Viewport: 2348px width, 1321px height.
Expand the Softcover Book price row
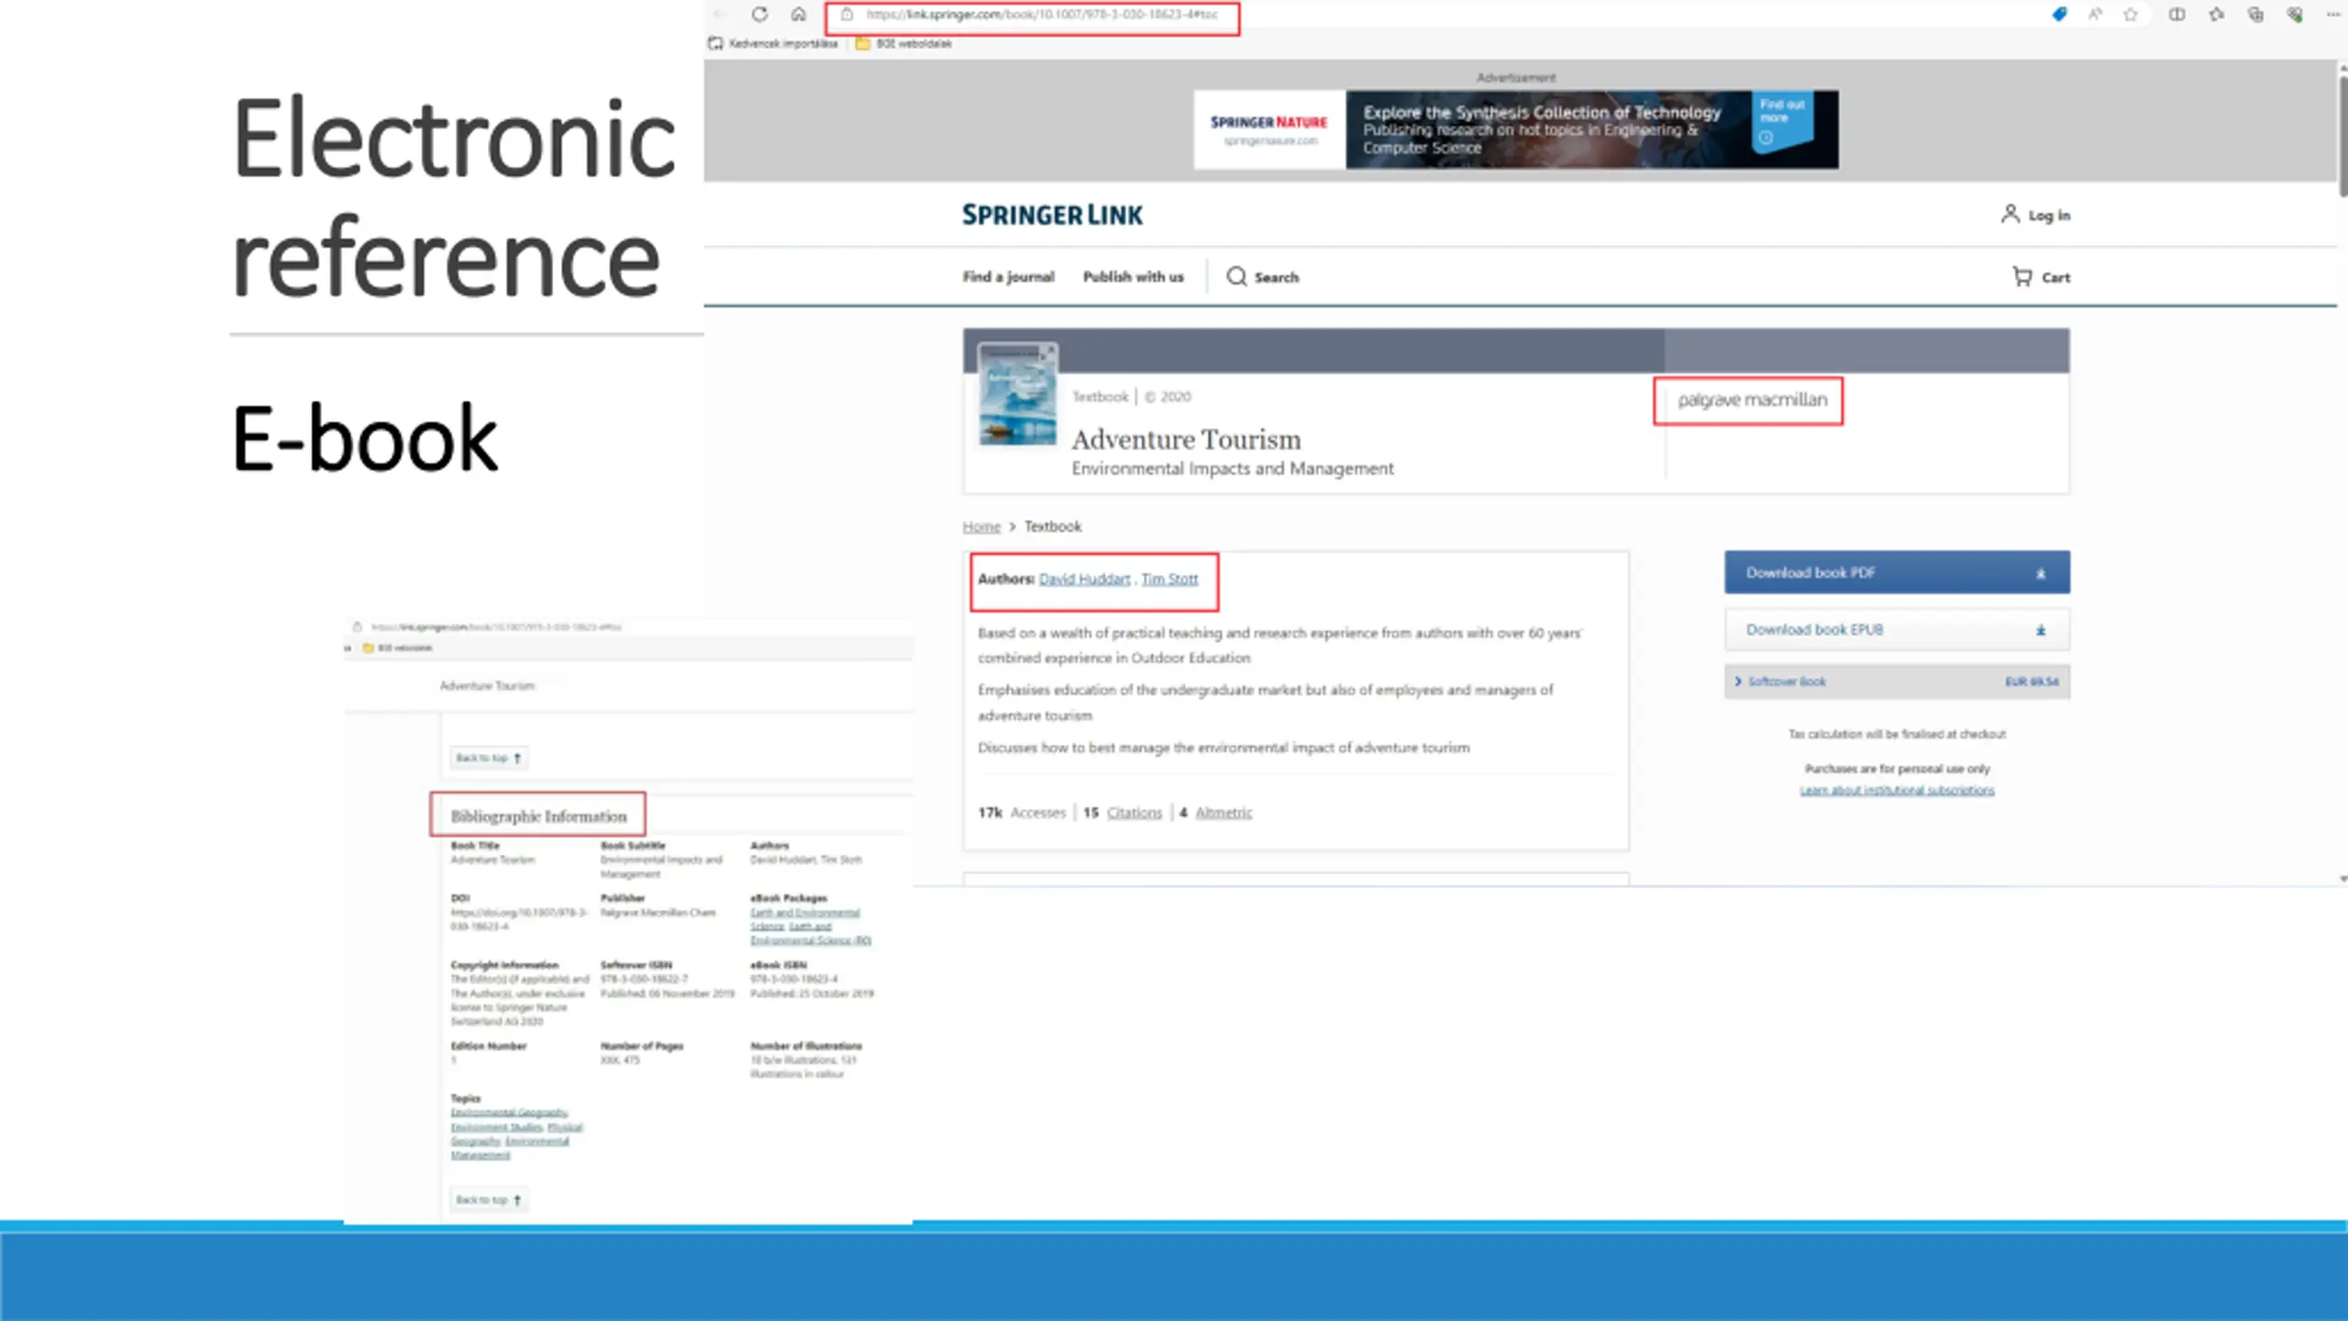1897,682
